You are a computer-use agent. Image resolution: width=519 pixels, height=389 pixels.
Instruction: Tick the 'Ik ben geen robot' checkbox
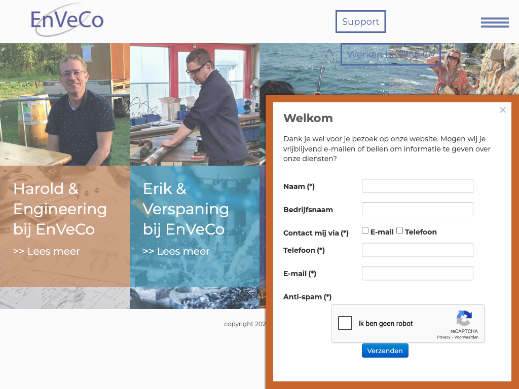tap(345, 323)
